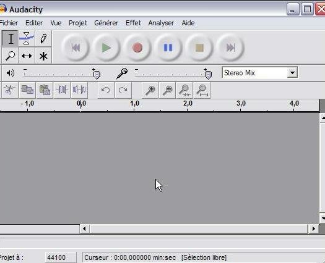Image resolution: width=325 pixels, height=263 pixels.
Task: Click the 44100 project rate field
Action: (61, 257)
